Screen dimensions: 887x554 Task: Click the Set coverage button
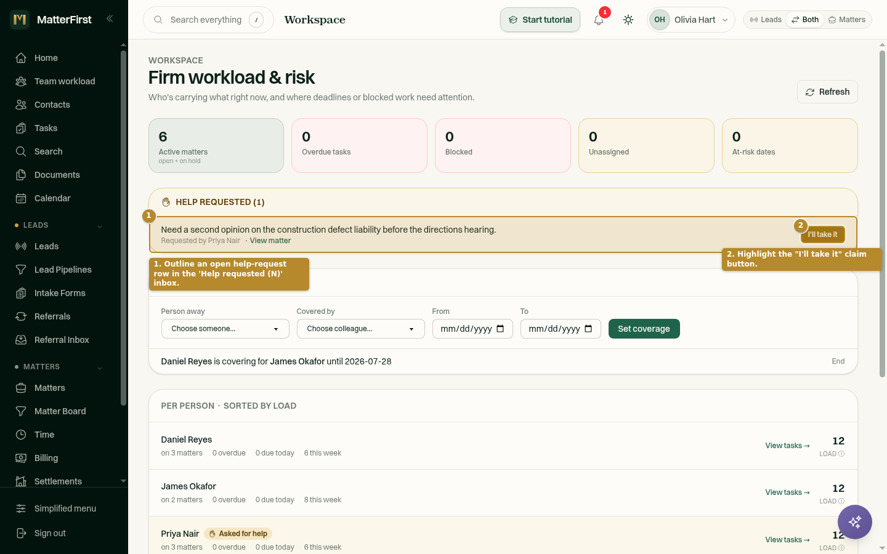pos(644,329)
